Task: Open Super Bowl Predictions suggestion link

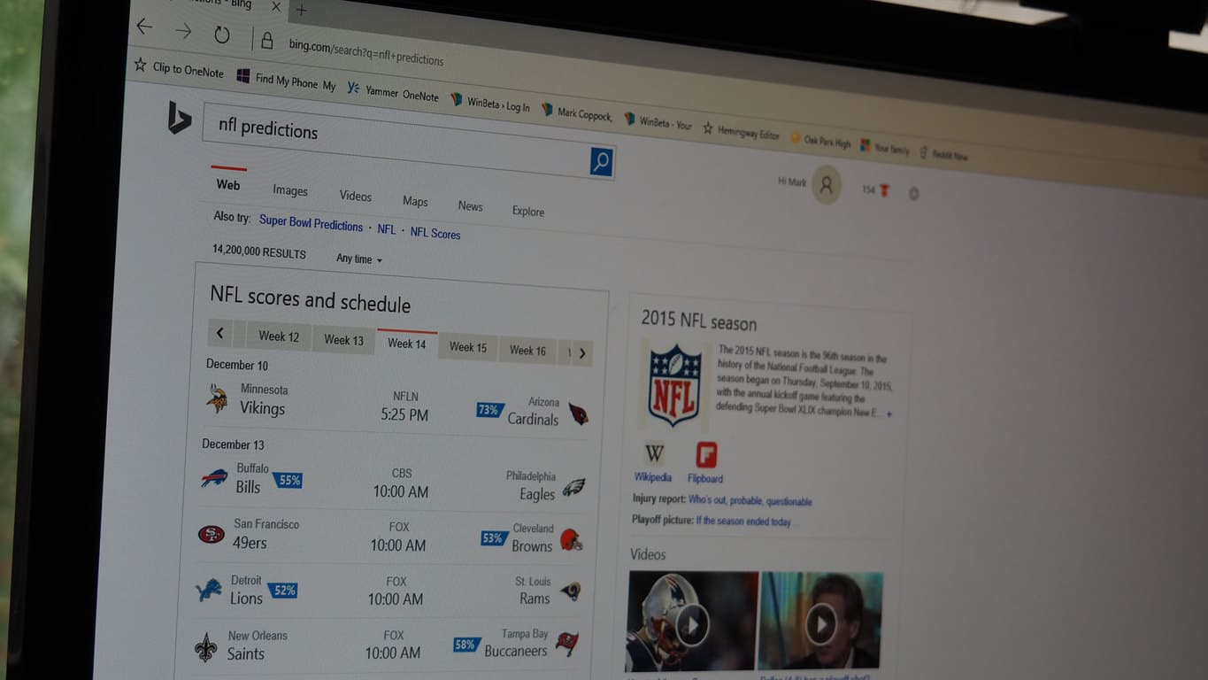Action: (x=311, y=223)
